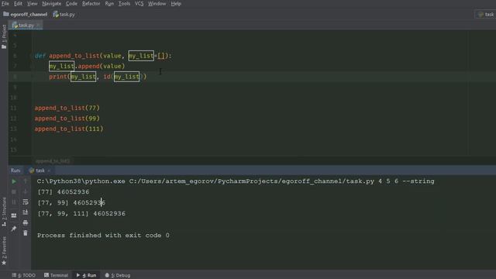Open the Terminal tool window
This screenshot has height=279, width=496.
pyautogui.click(x=56, y=275)
